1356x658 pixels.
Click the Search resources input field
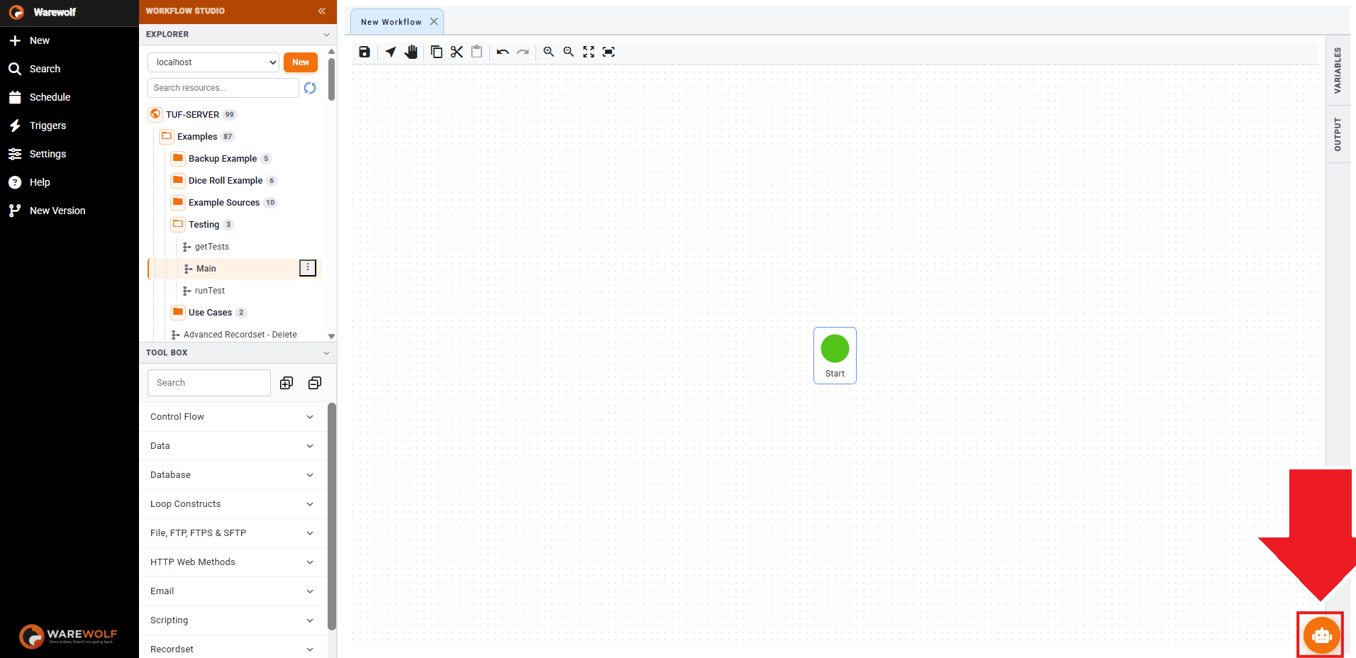point(223,88)
